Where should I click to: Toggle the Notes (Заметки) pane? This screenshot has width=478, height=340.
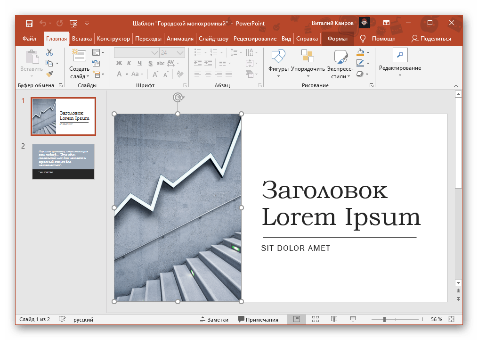(214, 319)
